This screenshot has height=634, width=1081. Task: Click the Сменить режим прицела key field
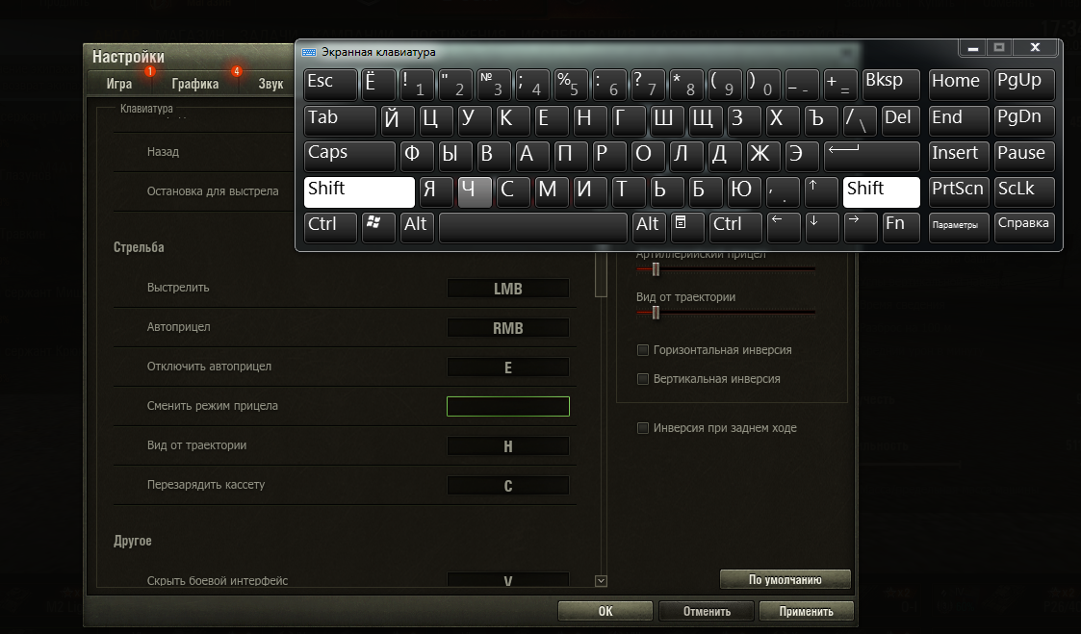click(x=508, y=406)
